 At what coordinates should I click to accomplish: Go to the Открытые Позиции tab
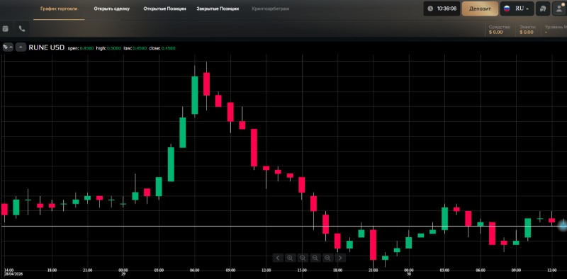click(x=164, y=8)
